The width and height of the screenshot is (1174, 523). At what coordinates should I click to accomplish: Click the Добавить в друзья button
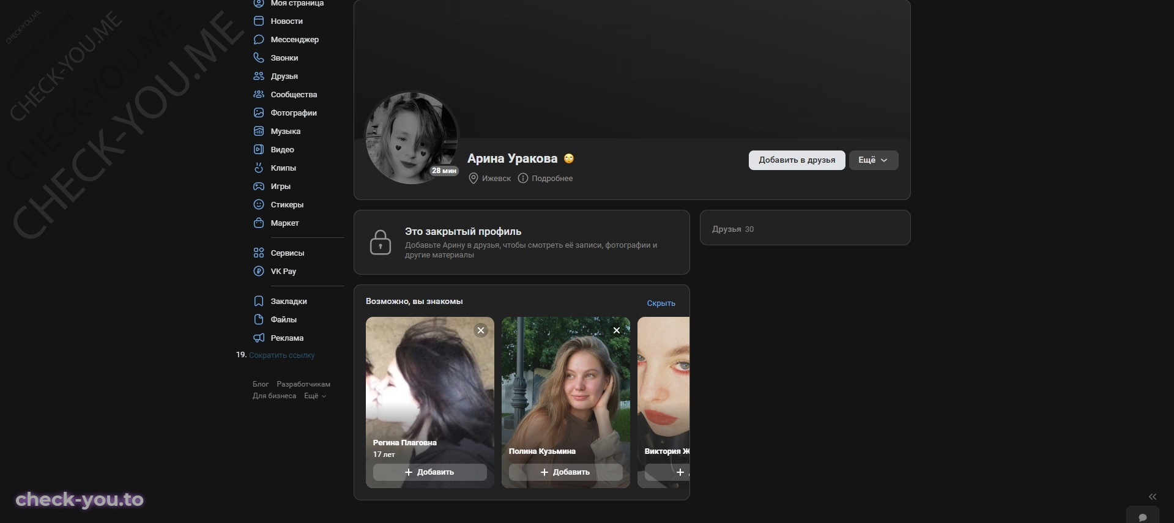tap(797, 160)
